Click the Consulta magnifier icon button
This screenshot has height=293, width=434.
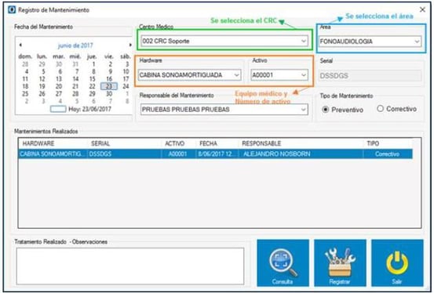[x=283, y=263]
